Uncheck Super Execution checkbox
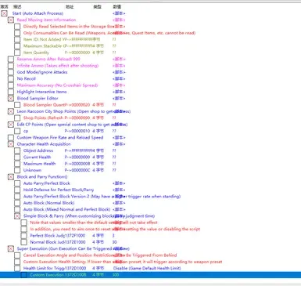This screenshot has height=286, width=301. (11, 248)
